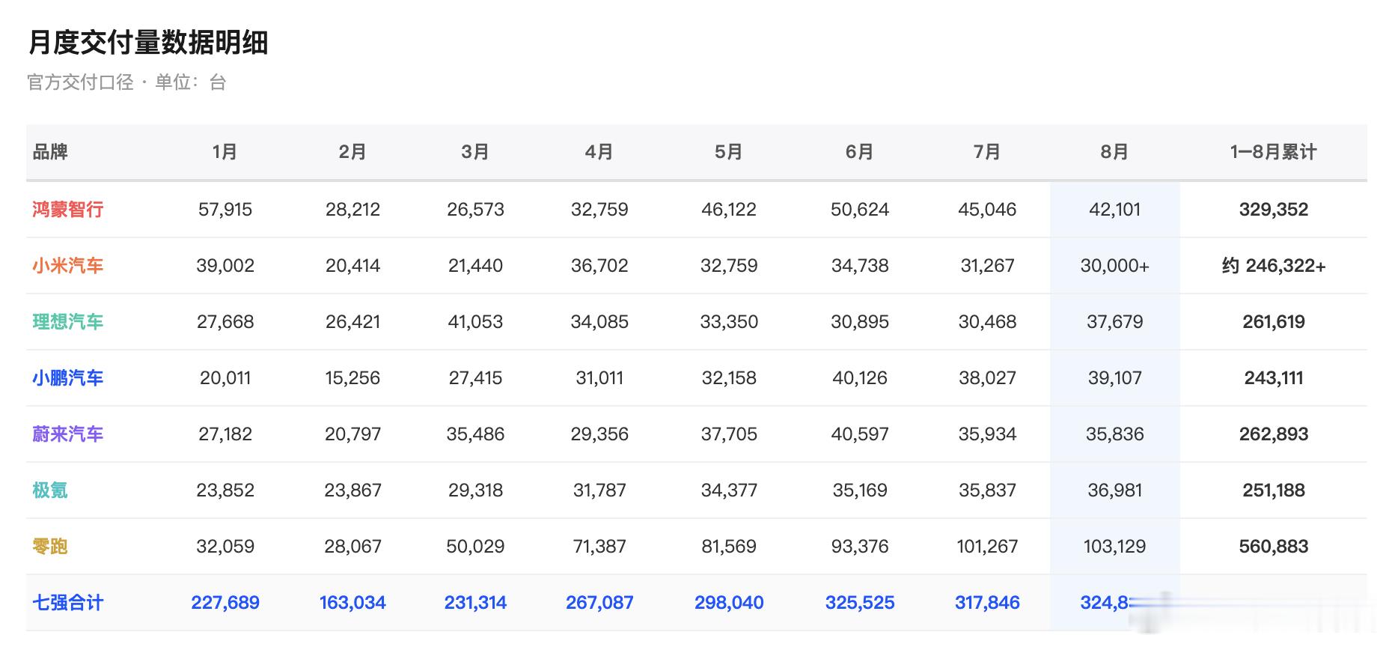This screenshot has height=647, width=1389.
Task: Select 小鹏汽车 February value 15,256
Action: pyautogui.click(x=352, y=378)
